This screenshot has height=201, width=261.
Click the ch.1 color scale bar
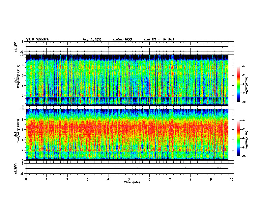tap(238, 84)
